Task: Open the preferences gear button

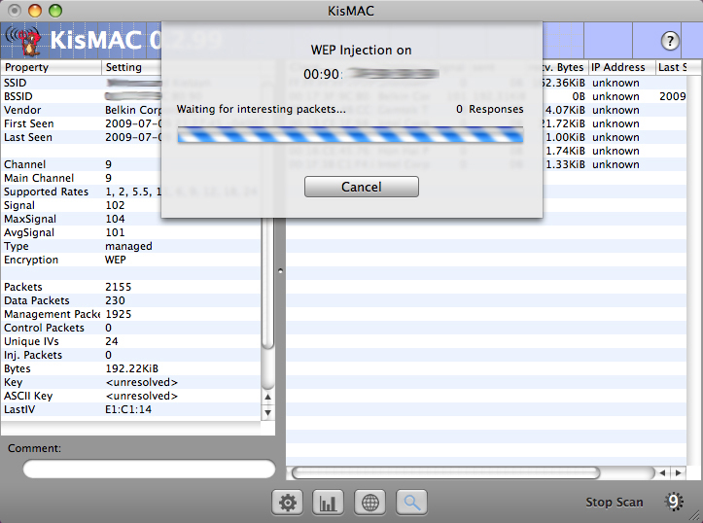Action: (x=288, y=503)
